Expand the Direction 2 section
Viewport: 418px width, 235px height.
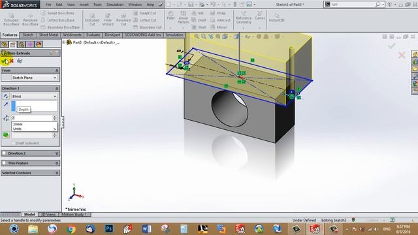point(57,153)
